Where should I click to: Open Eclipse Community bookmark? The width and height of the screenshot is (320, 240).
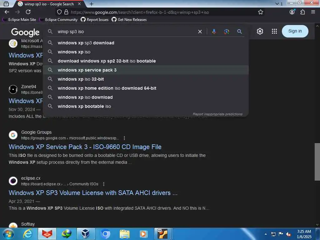[x=58, y=20]
